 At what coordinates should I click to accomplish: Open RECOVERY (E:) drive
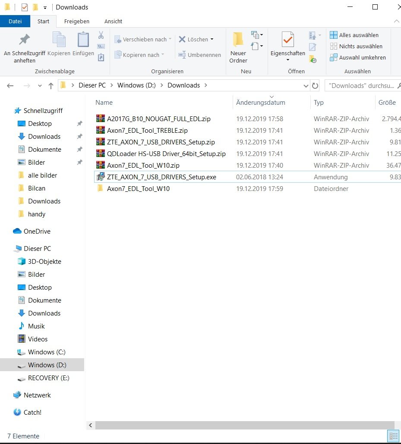point(48,378)
